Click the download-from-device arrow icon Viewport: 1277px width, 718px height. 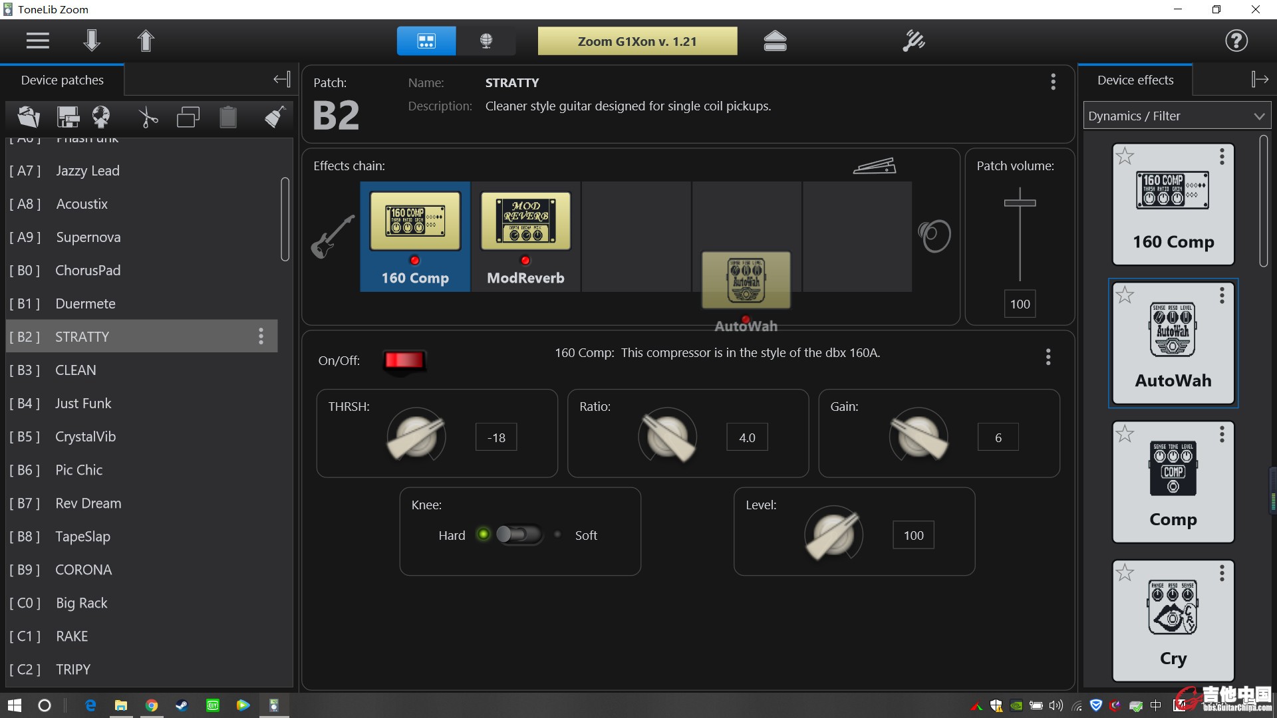click(x=92, y=41)
